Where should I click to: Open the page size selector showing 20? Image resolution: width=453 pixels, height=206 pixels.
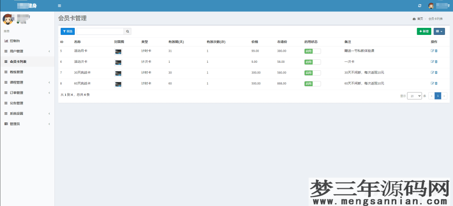pos(414,96)
